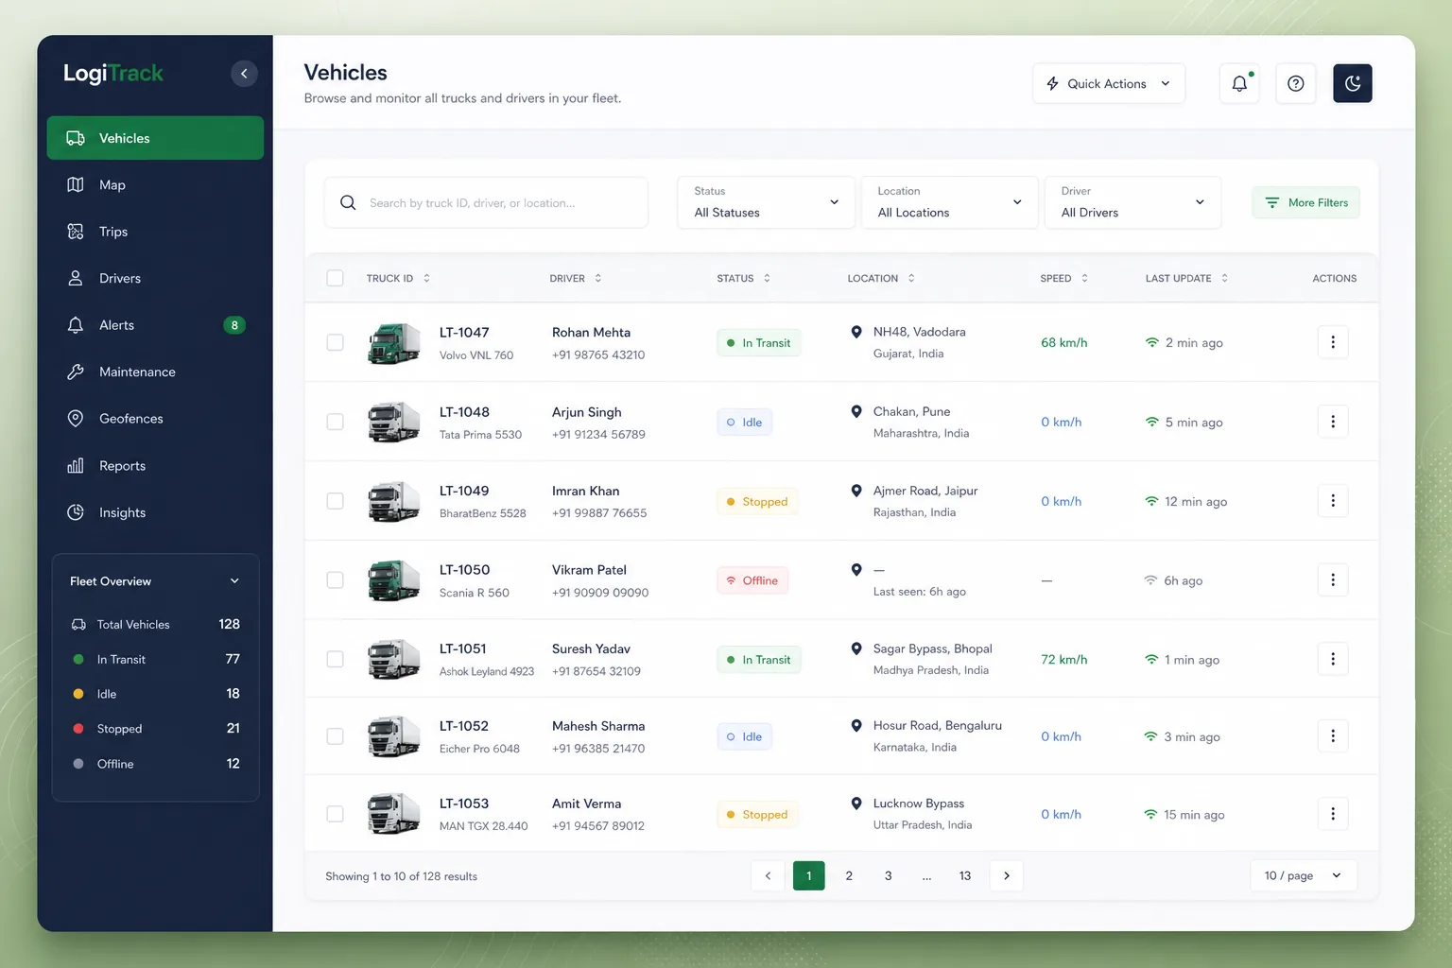Open actions menu for LT-1050

coord(1333,580)
